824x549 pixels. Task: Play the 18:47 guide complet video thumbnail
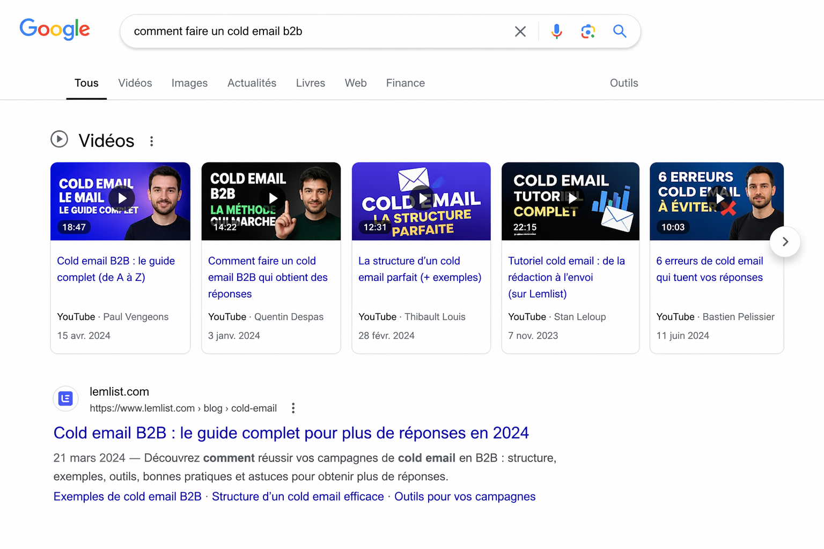point(120,201)
